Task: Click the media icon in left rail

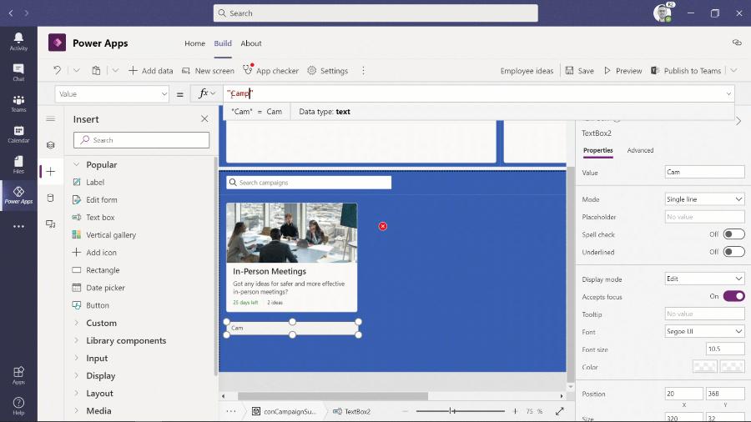Action: tap(51, 224)
